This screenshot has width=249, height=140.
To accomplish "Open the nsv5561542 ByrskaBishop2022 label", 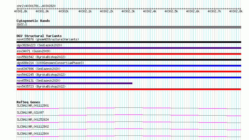I will click(x=41, y=57).
